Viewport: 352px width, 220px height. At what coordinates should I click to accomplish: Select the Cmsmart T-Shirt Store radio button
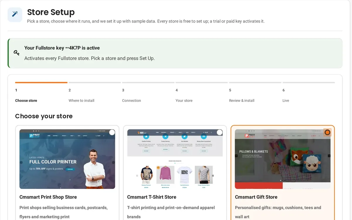[x=219, y=132]
